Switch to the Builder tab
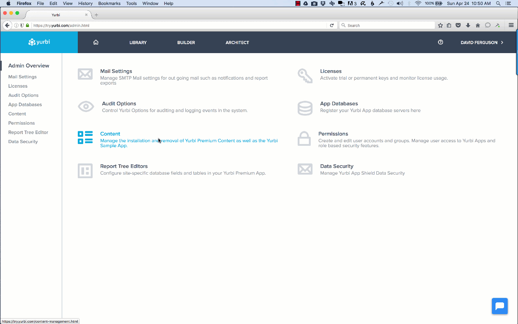This screenshot has height=324, width=518. 186,42
